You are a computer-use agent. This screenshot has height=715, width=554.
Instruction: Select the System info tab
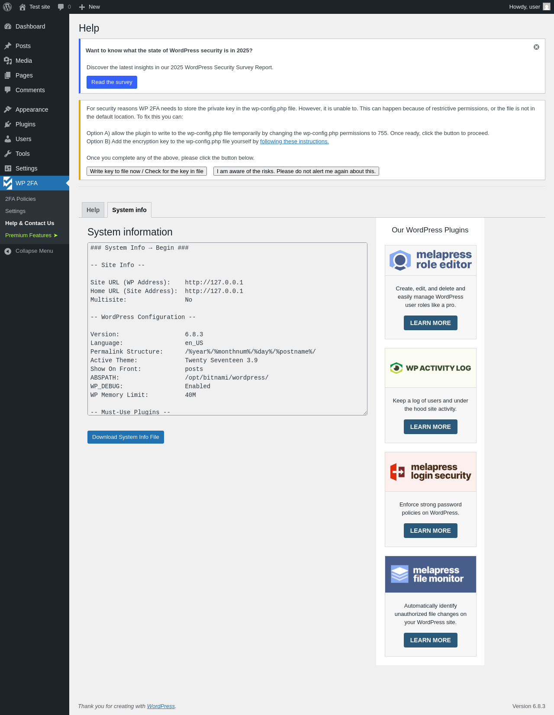tap(129, 210)
